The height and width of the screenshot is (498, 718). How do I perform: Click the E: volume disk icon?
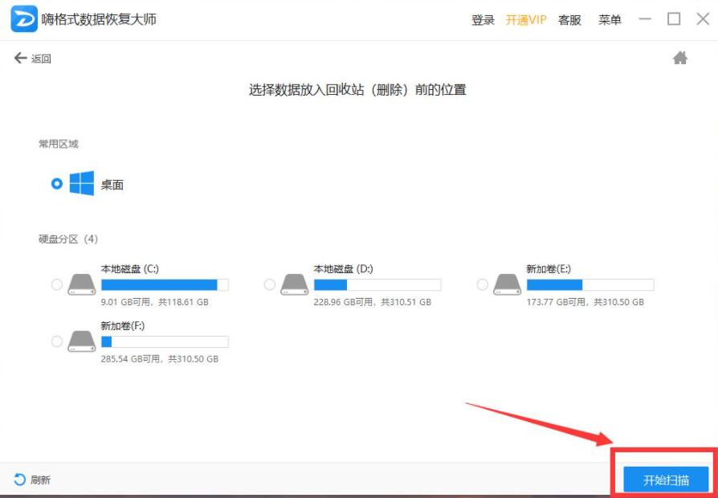click(x=508, y=284)
